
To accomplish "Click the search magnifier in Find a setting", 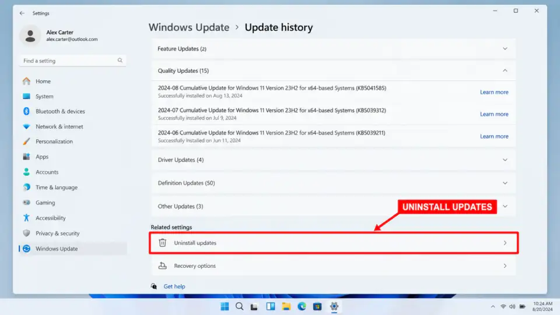I will pos(120,61).
